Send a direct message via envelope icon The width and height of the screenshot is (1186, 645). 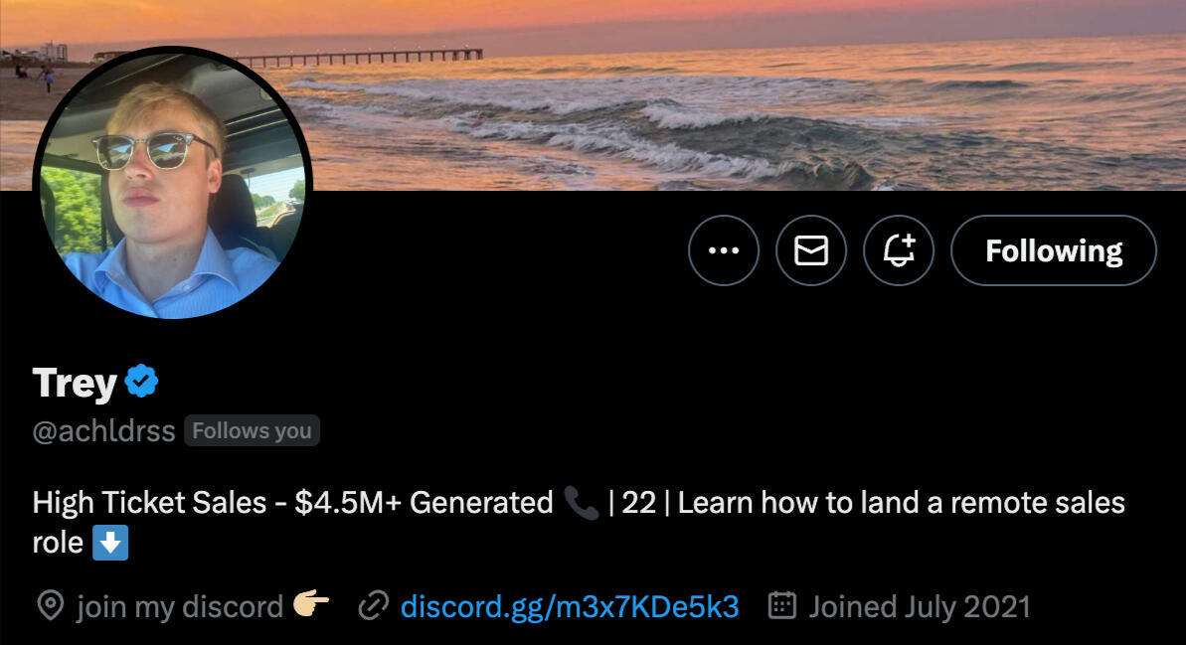click(811, 250)
